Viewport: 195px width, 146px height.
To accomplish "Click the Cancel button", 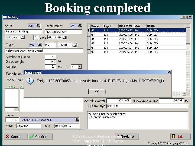I will [x=16, y=137].
